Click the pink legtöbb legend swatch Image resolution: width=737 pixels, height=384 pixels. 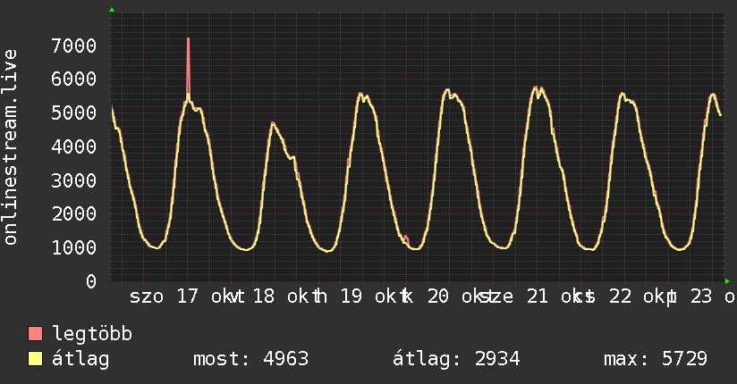[35, 333]
